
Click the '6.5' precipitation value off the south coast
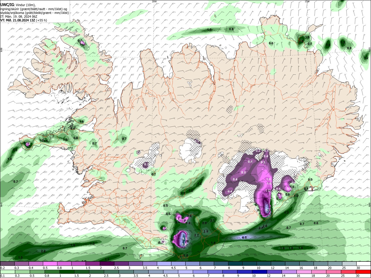(244, 237)
